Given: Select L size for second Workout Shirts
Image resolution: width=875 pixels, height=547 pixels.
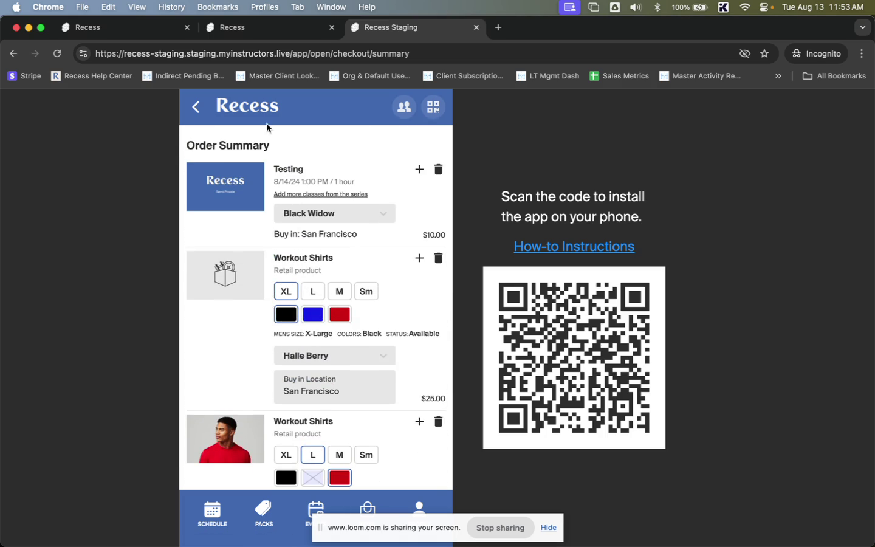Looking at the screenshot, I should (x=313, y=455).
